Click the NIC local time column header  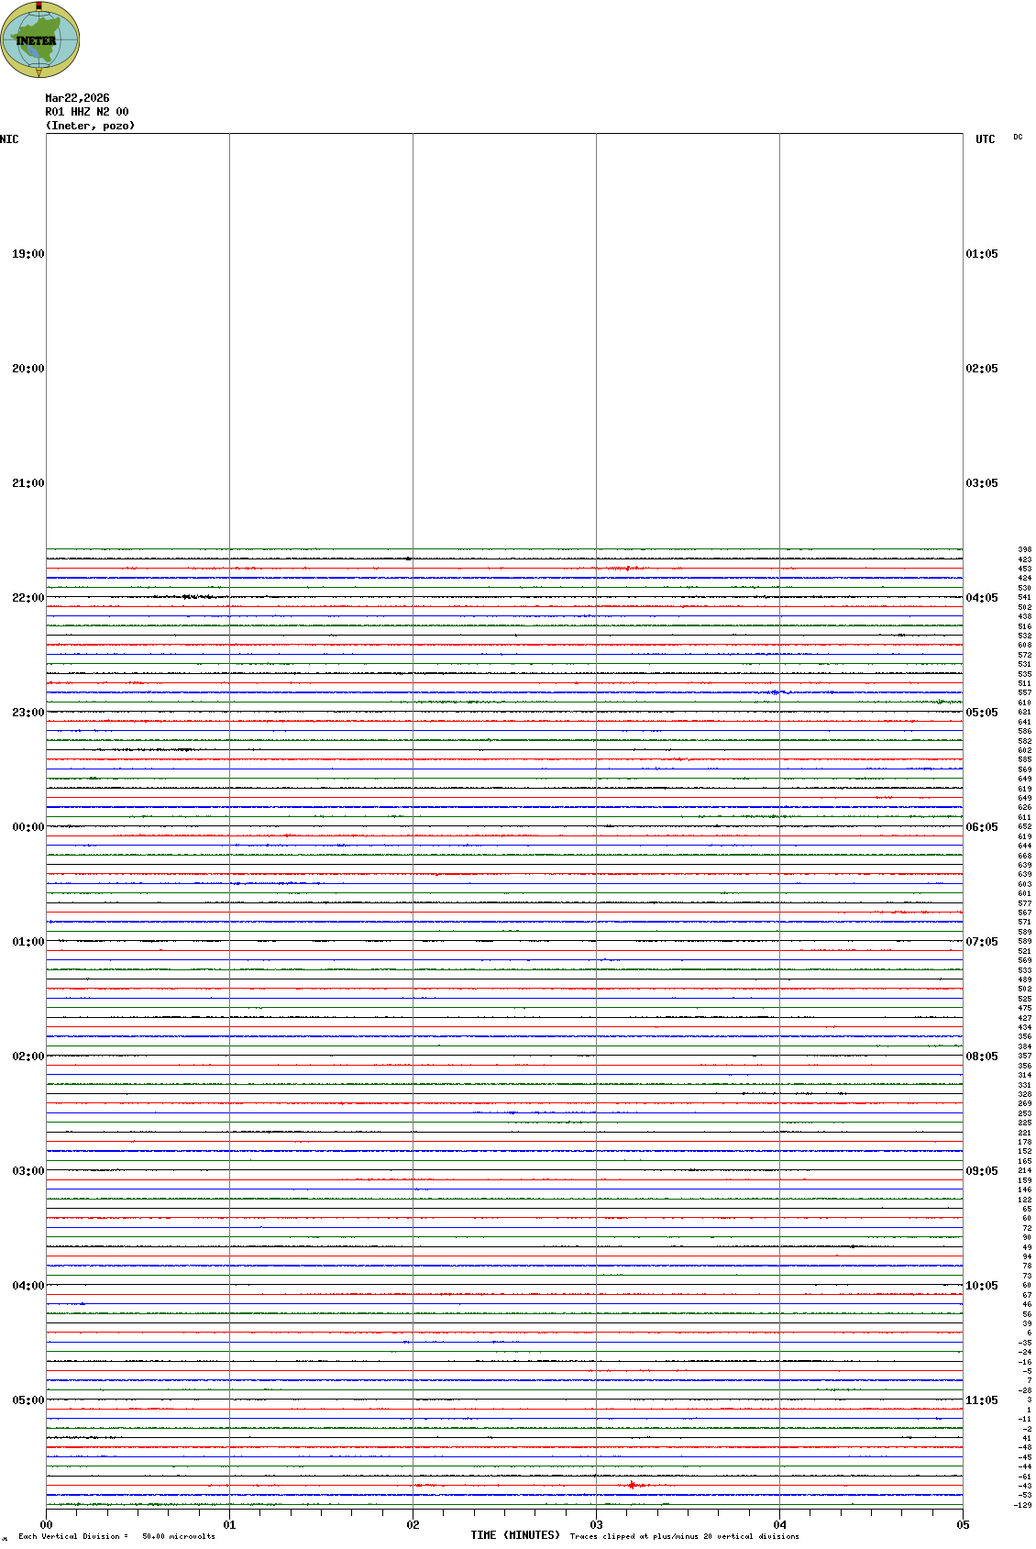coord(9,139)
